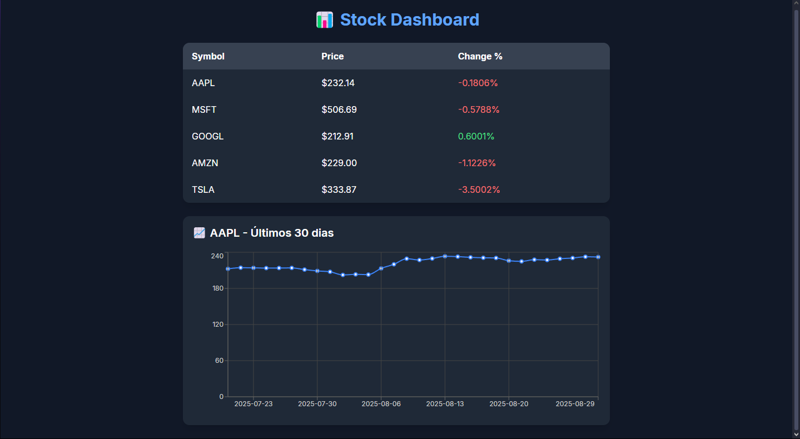Screen dimensions: 800x439
Task: Select the TSLA symbol row
Action: pos(203,189)
